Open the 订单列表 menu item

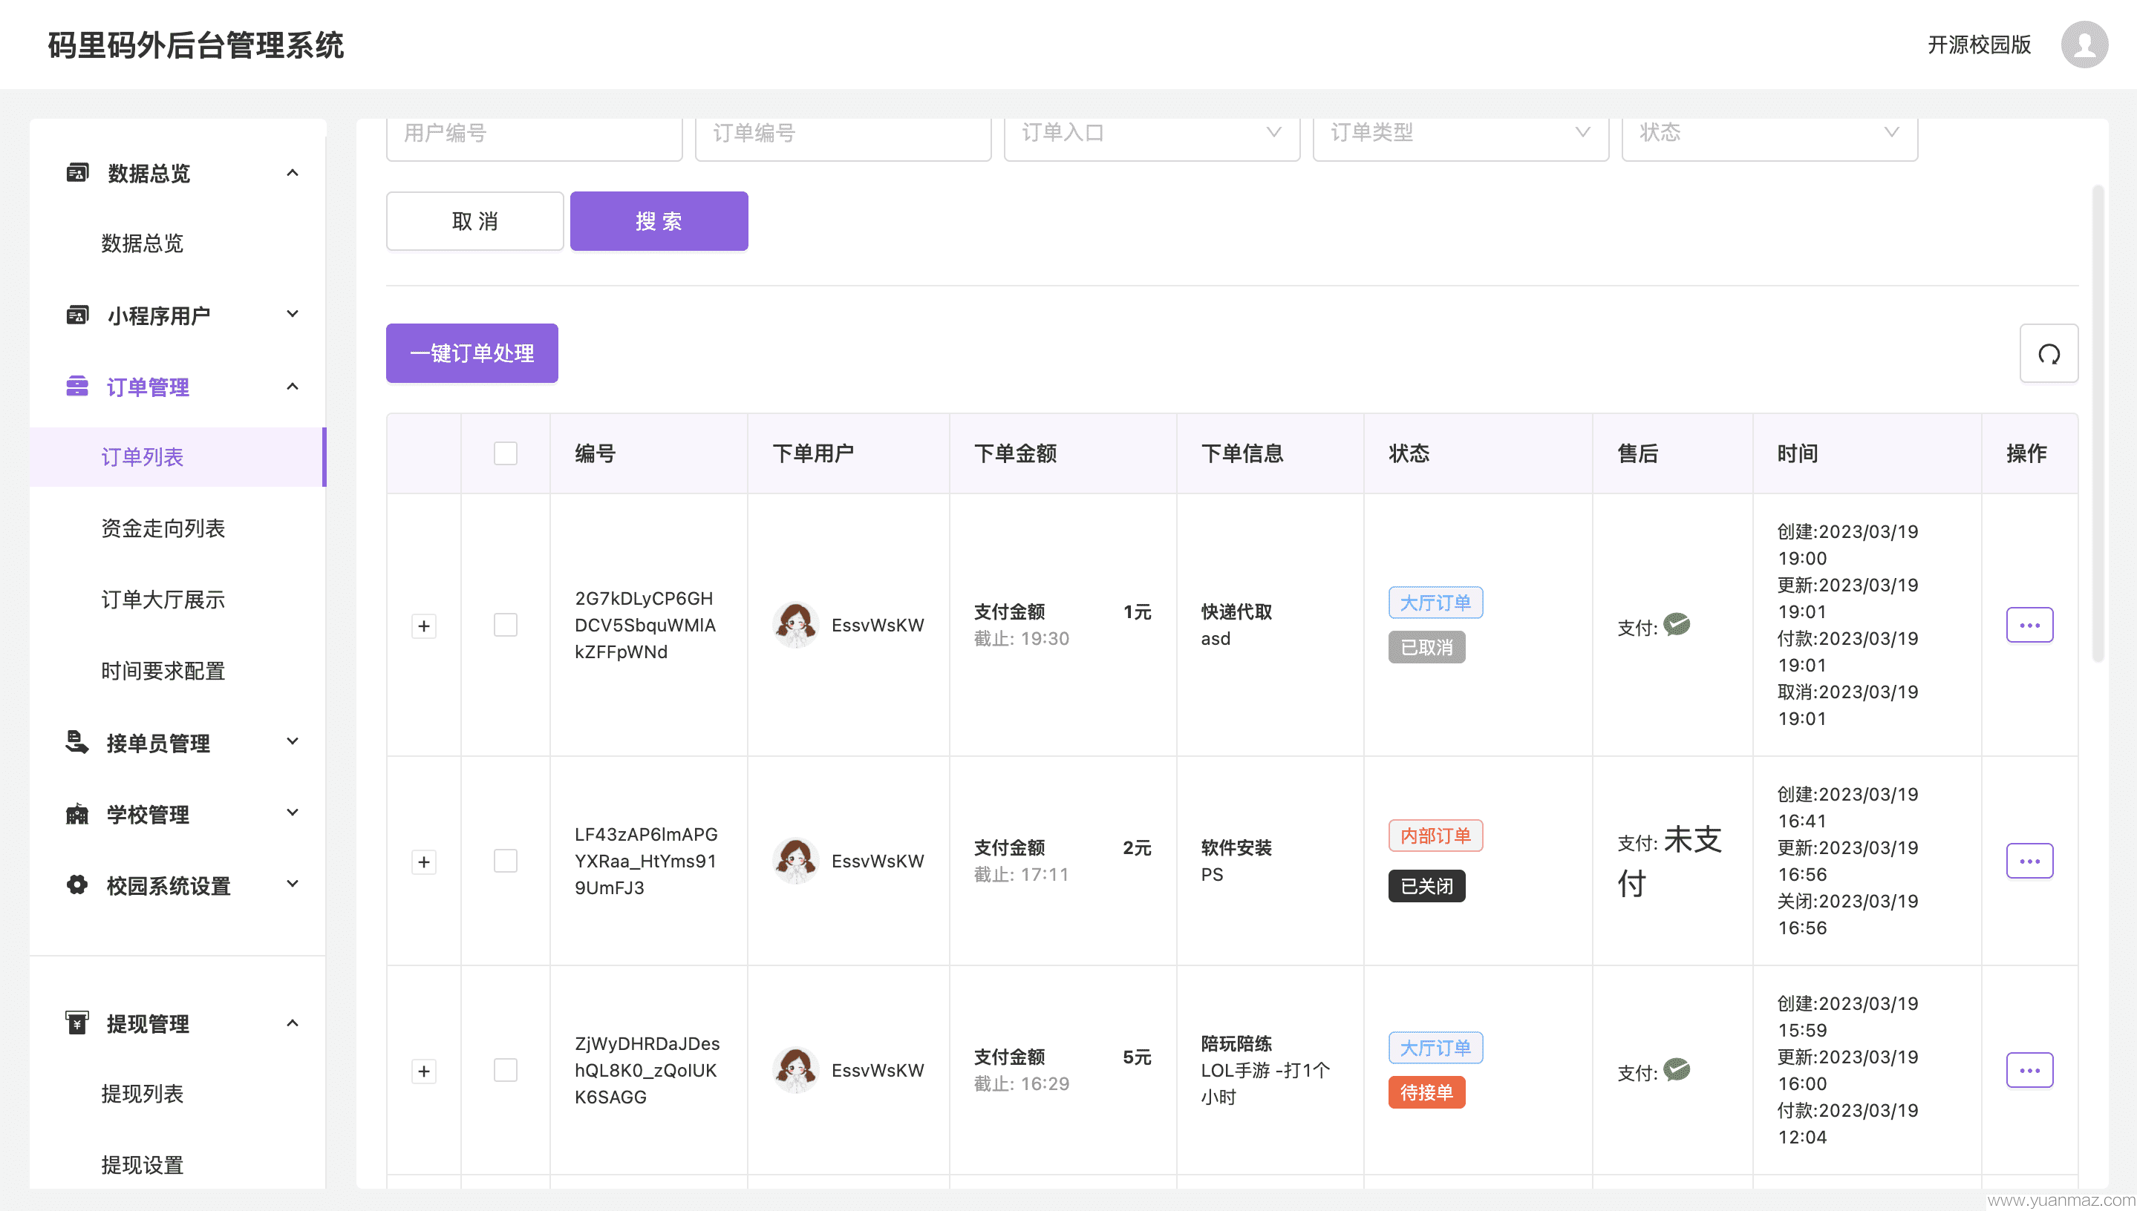tap(177, 457)
